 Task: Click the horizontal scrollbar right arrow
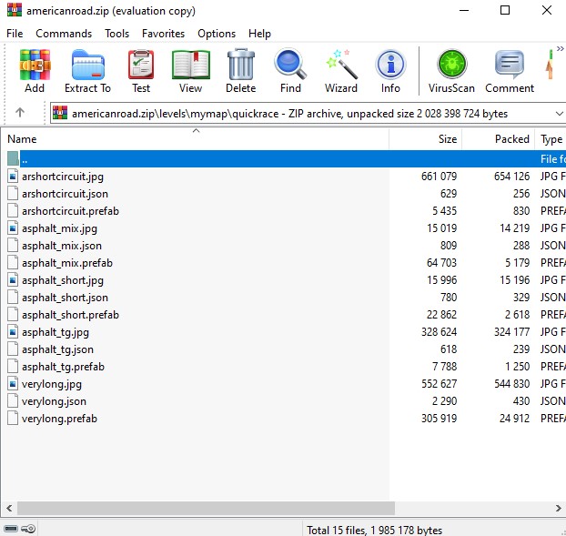click(x=558, y=508)
